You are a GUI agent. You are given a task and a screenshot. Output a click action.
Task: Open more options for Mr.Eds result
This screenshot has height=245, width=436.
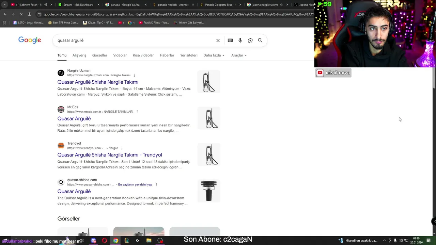click(137, 112)
